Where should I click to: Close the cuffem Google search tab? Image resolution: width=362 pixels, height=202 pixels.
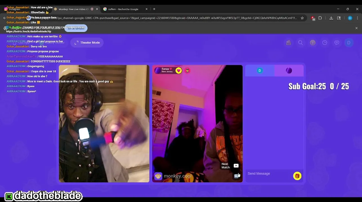146,9
